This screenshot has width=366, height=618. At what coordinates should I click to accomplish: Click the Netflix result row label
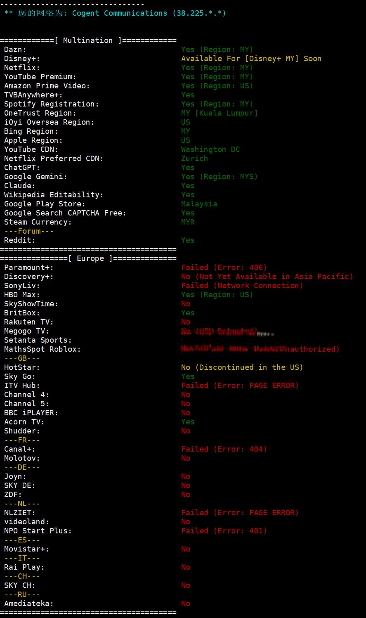(22, 68)
